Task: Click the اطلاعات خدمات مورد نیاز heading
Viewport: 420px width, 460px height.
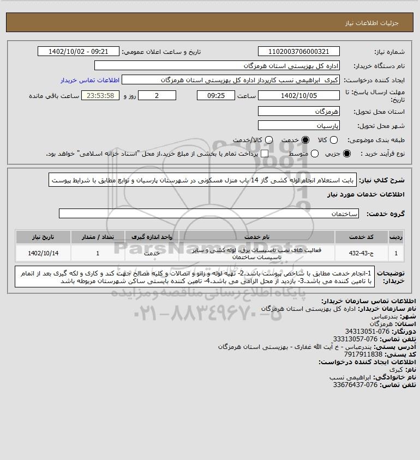Action: coord(365,194)
